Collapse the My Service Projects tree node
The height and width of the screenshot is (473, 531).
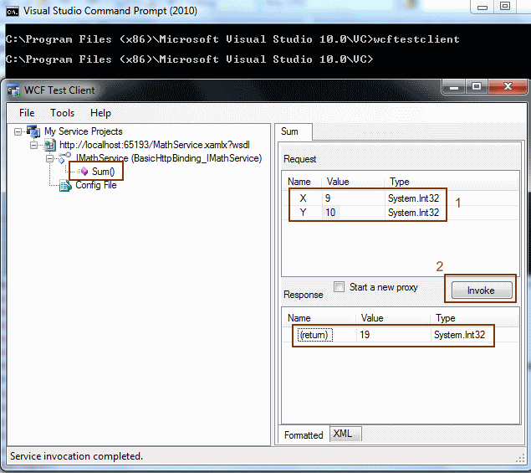(18, 131)
